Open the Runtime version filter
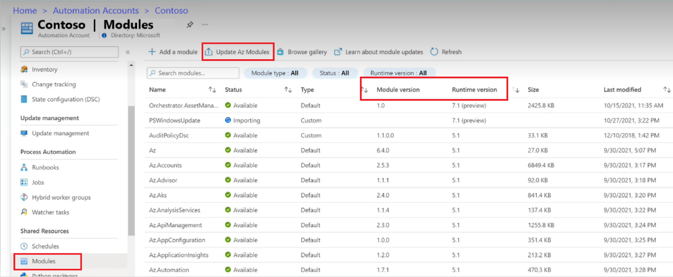 tap(398, 73)
